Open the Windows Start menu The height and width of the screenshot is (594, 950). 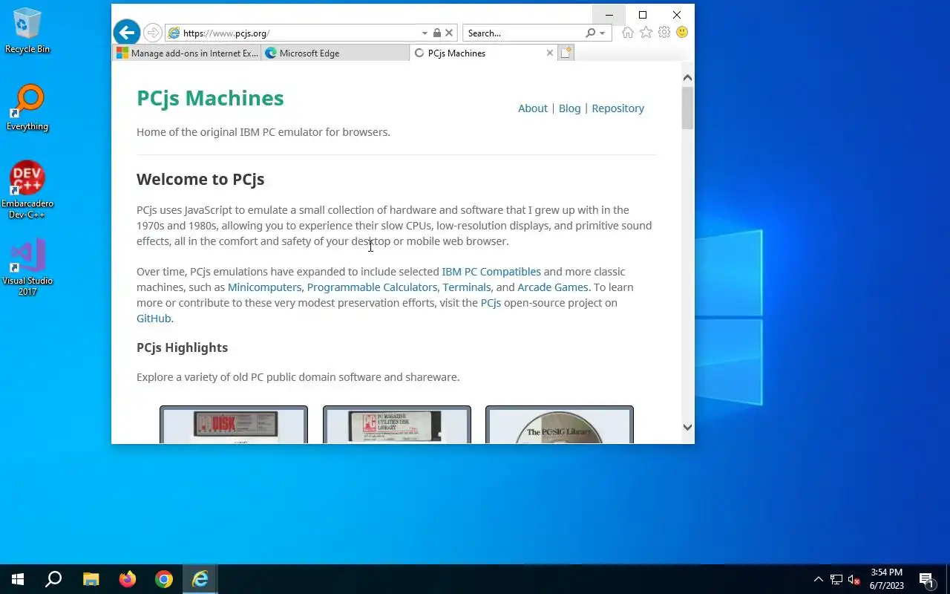[18, 579]
